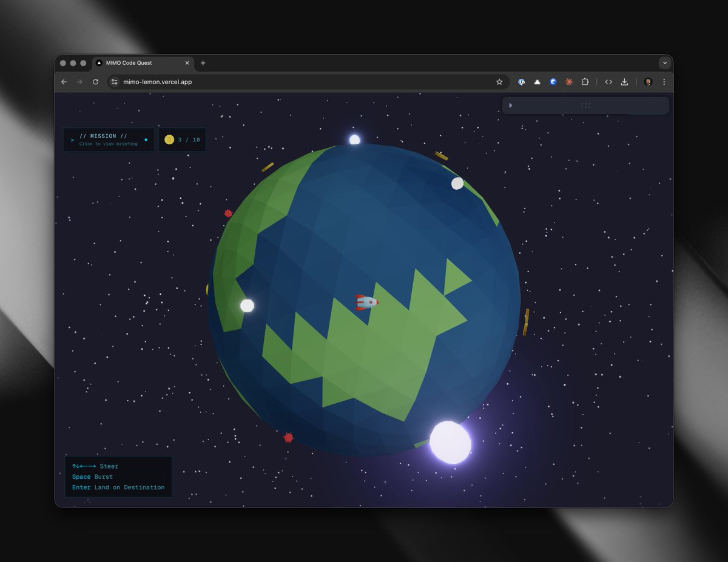Select the MIMO Code Quest tab
Image resolution: width=728 pixels, height=562 pixels.
(x=143, y=63)
